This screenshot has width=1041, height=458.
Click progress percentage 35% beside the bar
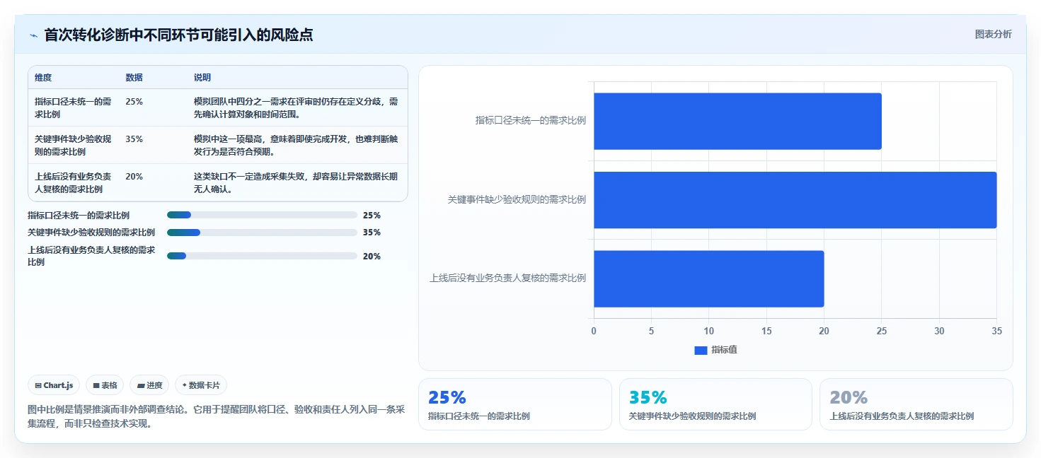372,233
